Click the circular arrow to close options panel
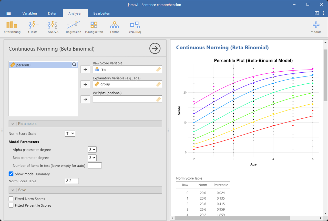This screenshot has height=221, width=328. point(155,48)
